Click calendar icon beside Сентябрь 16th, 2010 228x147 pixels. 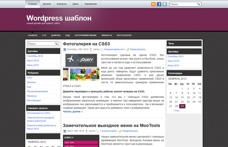point(65,50)
